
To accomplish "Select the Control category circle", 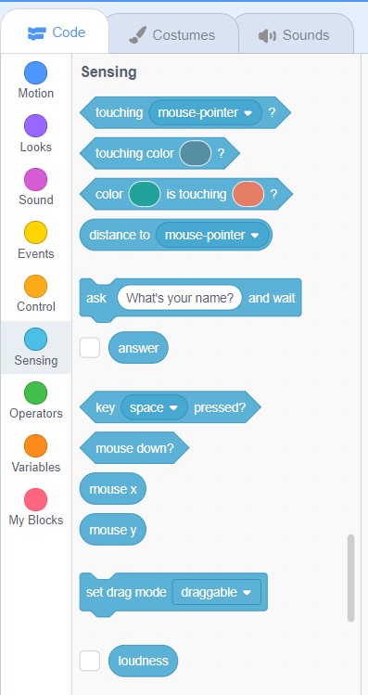I will coord(35,286).
